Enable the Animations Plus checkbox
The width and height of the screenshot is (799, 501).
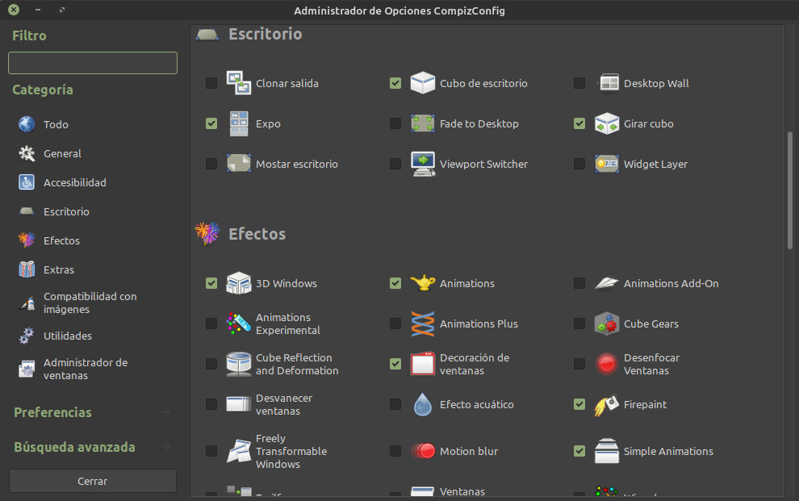[395, 324]
